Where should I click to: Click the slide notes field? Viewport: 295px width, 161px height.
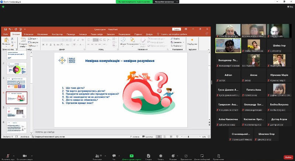(111, 131)
